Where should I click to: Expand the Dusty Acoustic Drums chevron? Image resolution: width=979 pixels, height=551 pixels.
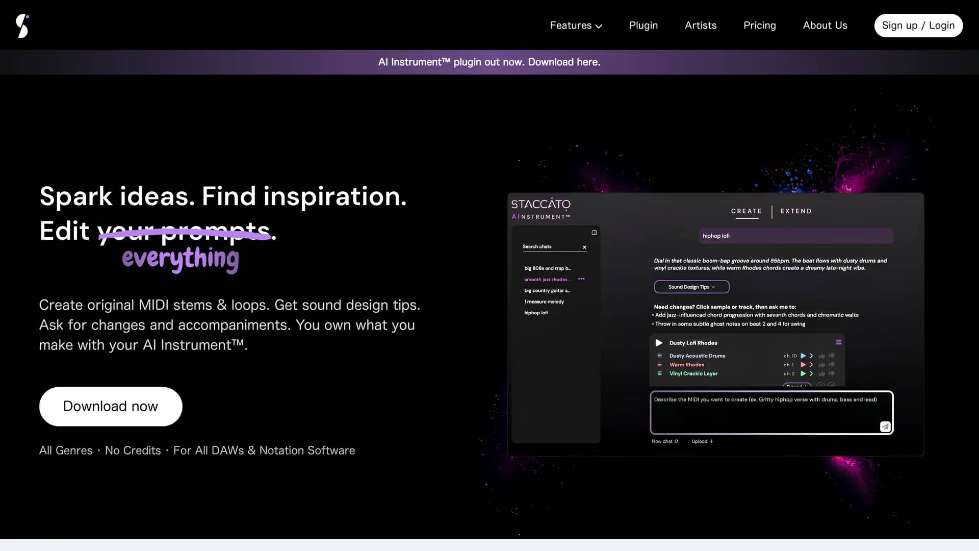[811, 356]
